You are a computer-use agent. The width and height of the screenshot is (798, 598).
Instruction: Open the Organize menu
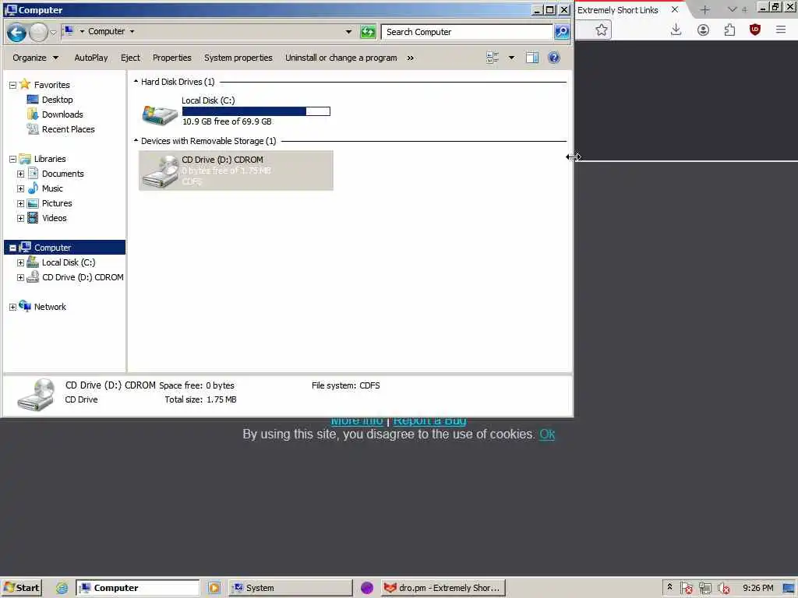[35, 58]
